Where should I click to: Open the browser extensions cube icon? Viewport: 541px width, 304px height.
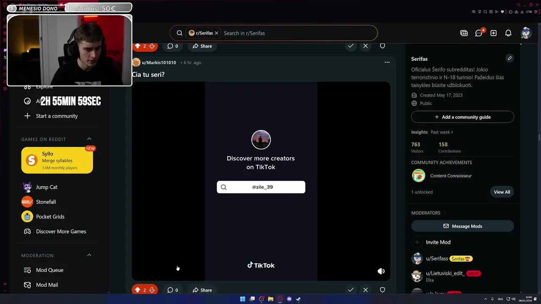511,12
